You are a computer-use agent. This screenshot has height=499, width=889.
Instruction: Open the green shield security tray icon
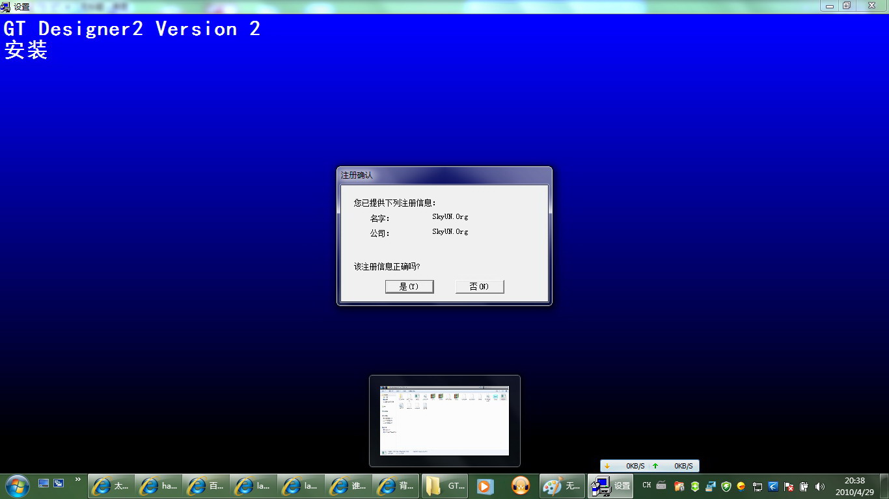(726, 486)
